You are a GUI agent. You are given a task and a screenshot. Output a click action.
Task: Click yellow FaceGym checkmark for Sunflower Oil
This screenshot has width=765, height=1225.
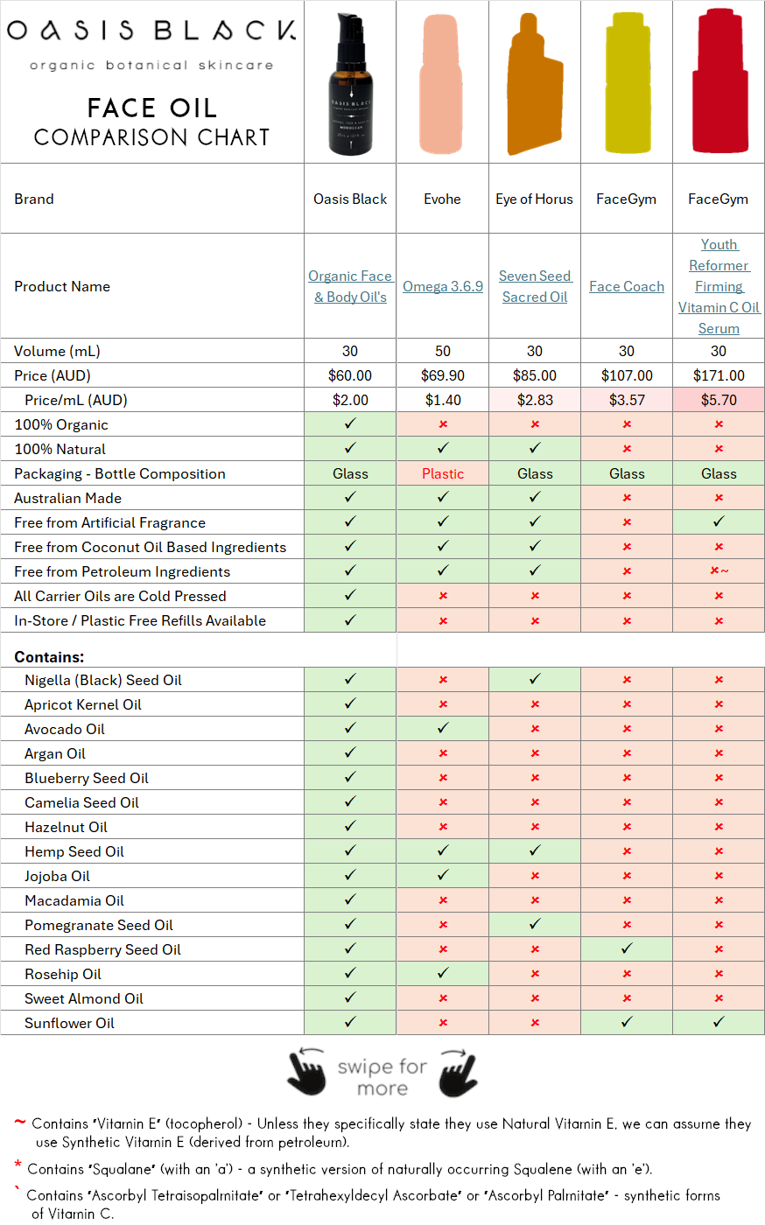click(627, 1022)
